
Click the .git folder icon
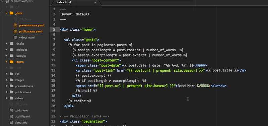pyautogui.click(x=11, y=7)
